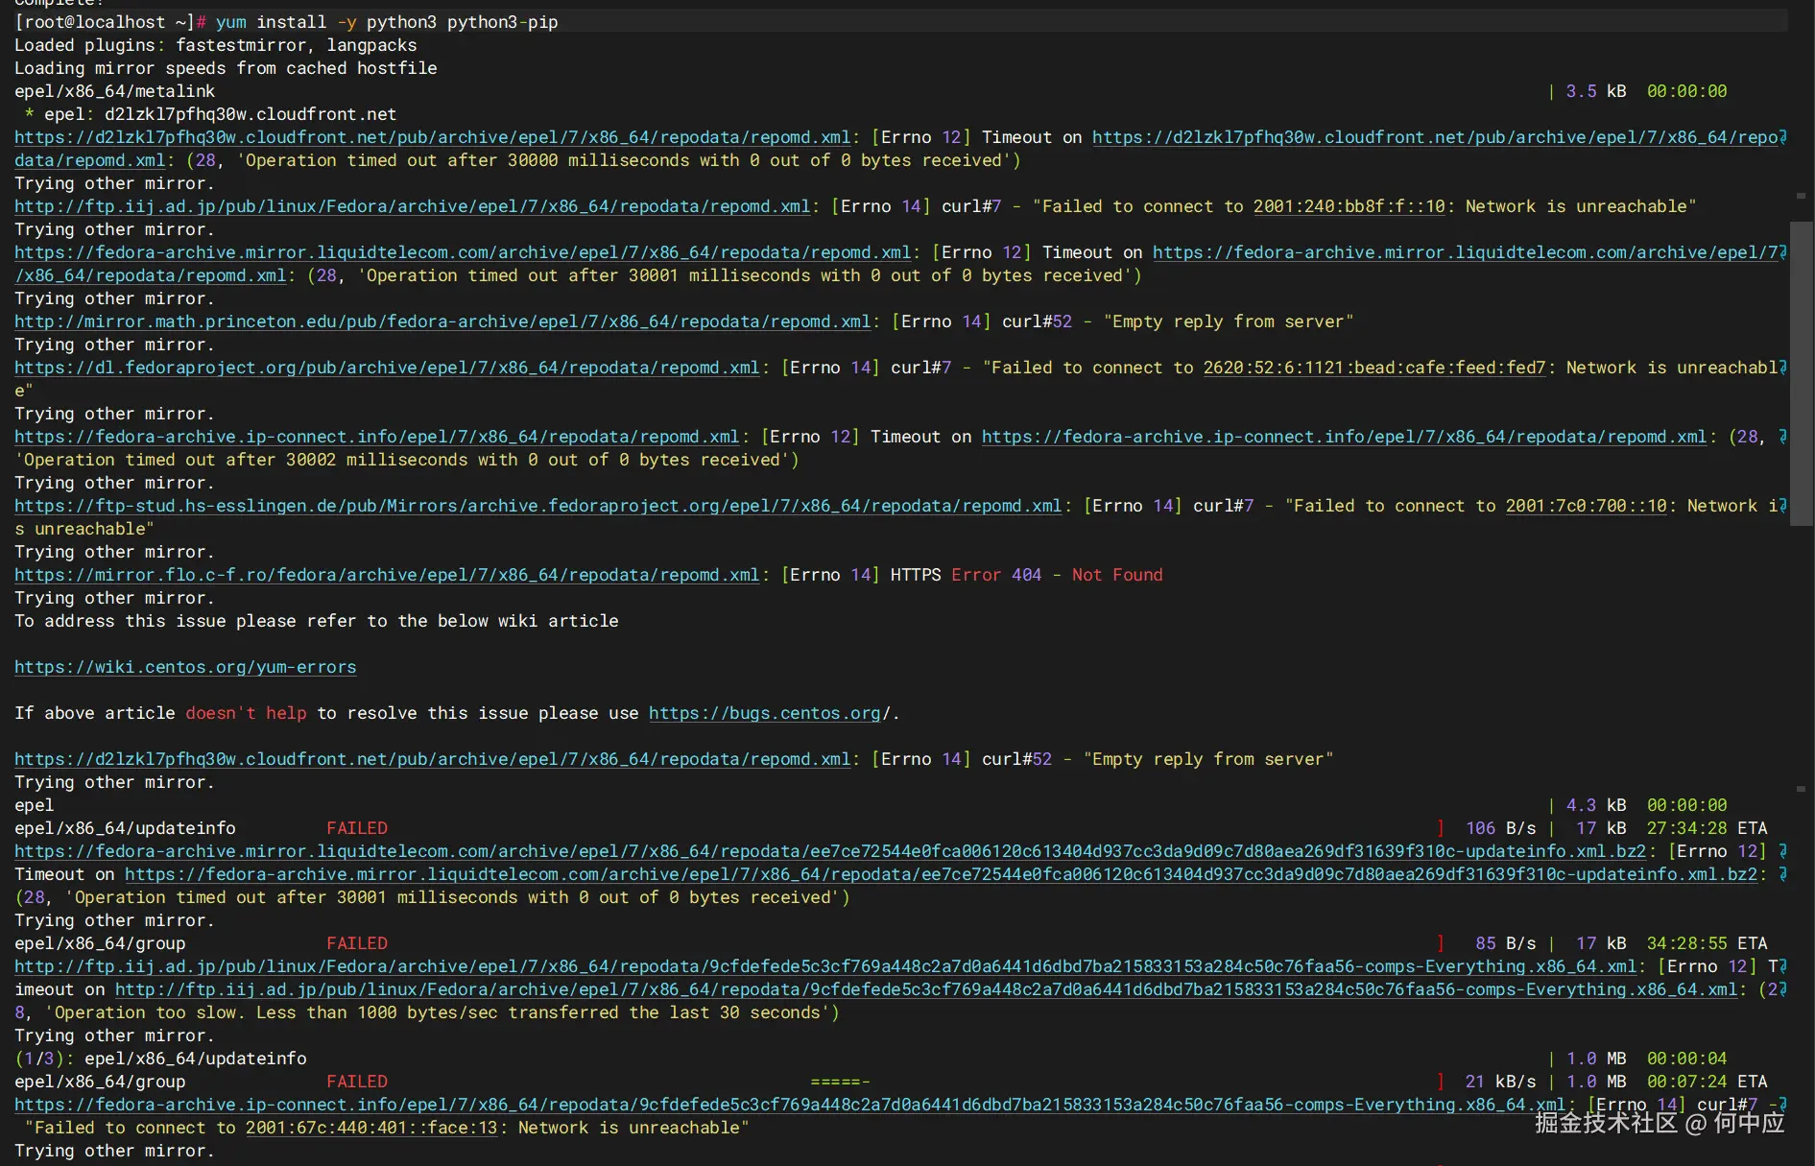Click the 'Error 404 - Not Found' text
Image resolution: width=1815 pixels, height=1166 pixels.
(x=1057, y=575)
